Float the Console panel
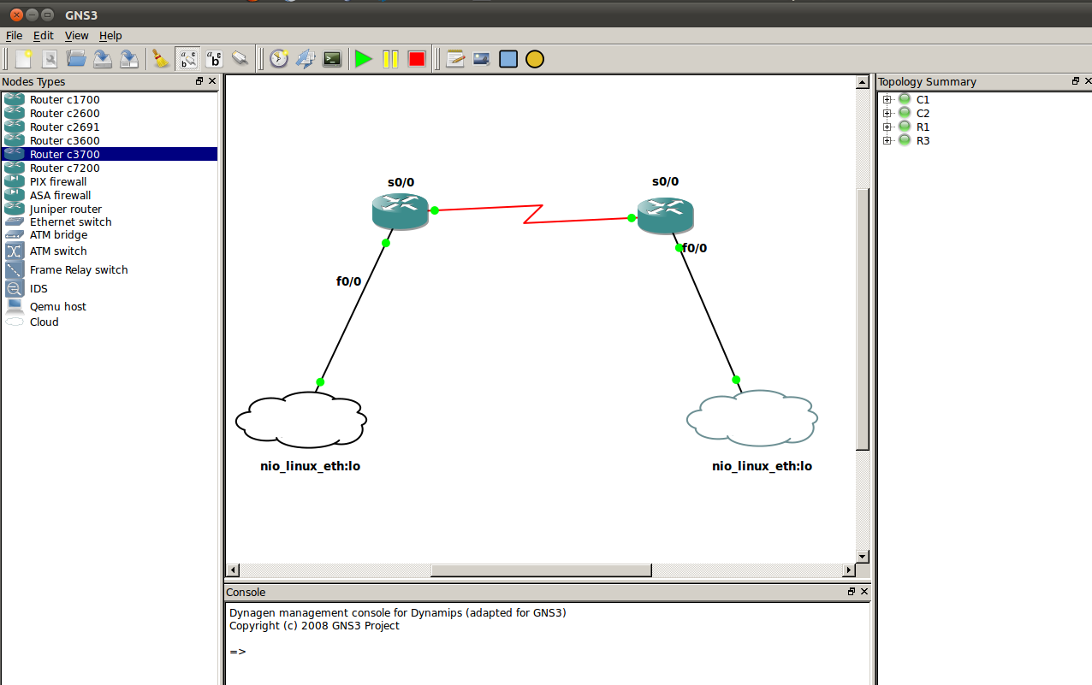Image resolution: width=1092 pixels, height=685 pixels. tap(852, 592)
